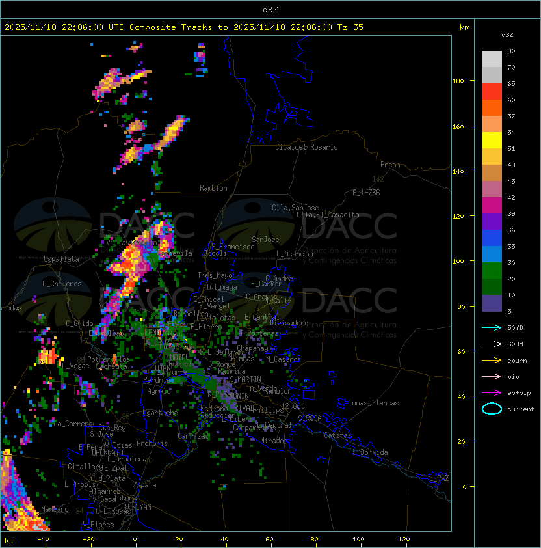
Task: Select the light gray top dBZ swatch
Action: tap(492, 59)
